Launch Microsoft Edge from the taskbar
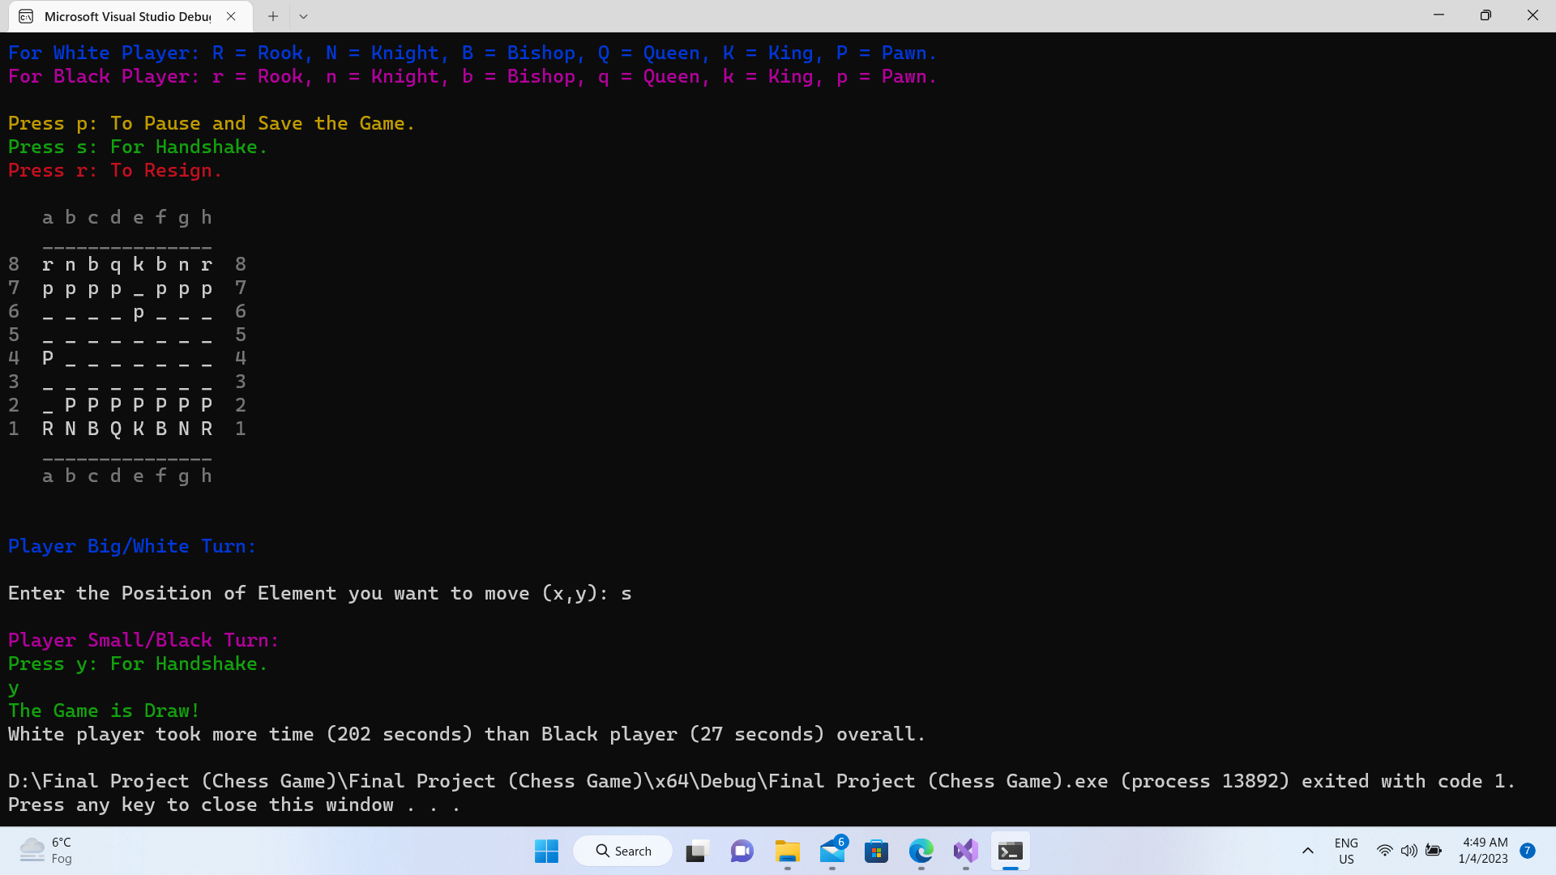 [921, 851]
